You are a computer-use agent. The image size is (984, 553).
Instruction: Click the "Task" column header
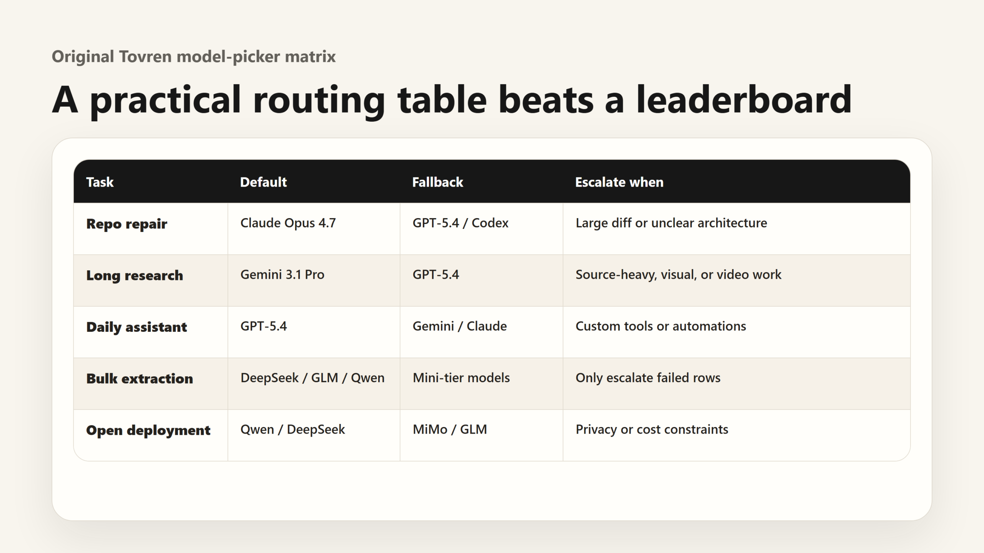click(100, 182)
